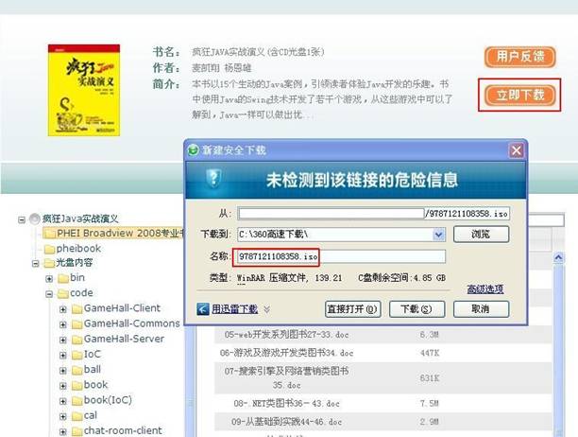Click the scroll-up arrow of file list

(x=558, y=257)
